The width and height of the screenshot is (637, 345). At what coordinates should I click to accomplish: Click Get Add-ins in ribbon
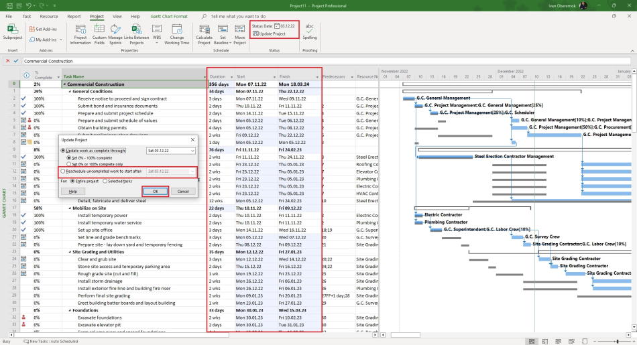tap(43, 29)
